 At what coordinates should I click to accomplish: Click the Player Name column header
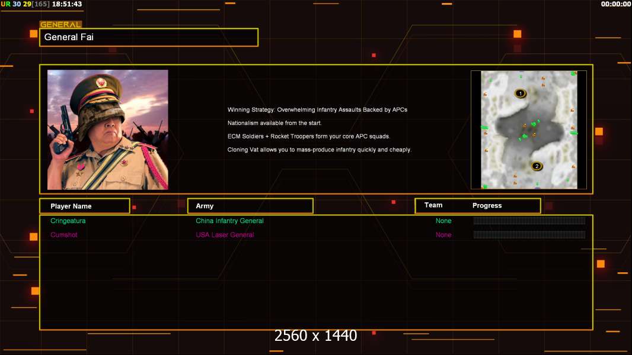coord(85,206)
